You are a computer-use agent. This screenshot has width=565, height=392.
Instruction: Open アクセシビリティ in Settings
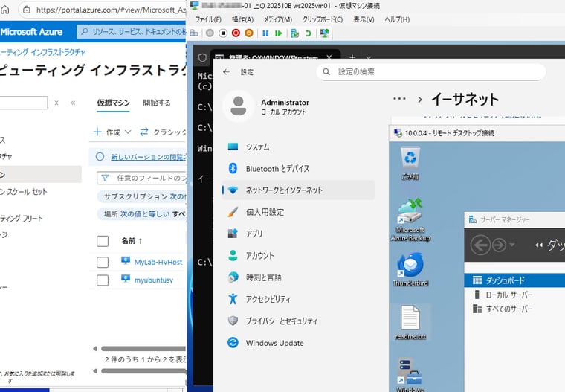point(298,299)
